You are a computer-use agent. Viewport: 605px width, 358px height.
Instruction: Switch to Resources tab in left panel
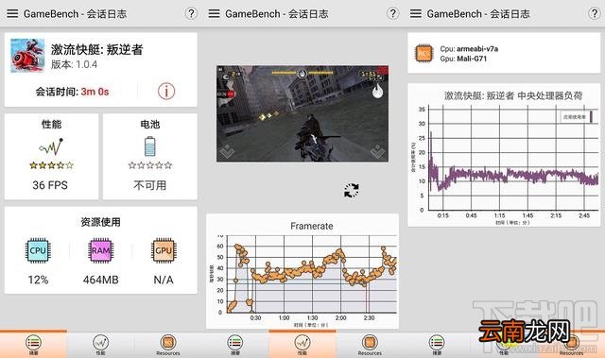click(x=168, y=345)
